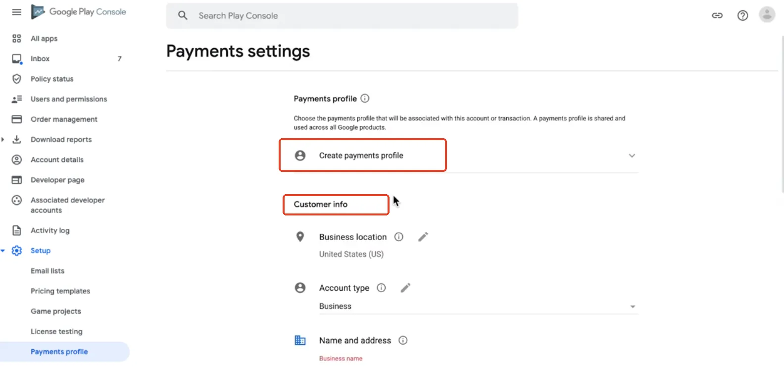Click Download reports label in sidebar
784x367 pixels.
tap(61, 140)
